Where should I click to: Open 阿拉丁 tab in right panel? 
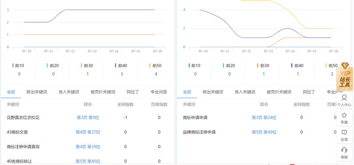309,92
